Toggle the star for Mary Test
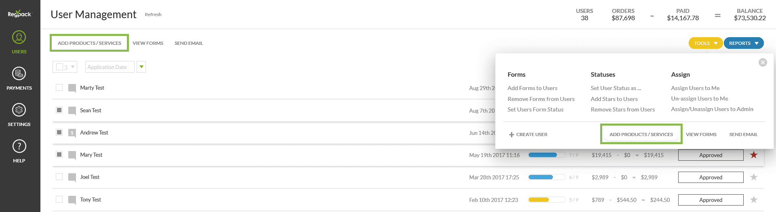Viewport: 776px width, 212px height. click(754, 155)
